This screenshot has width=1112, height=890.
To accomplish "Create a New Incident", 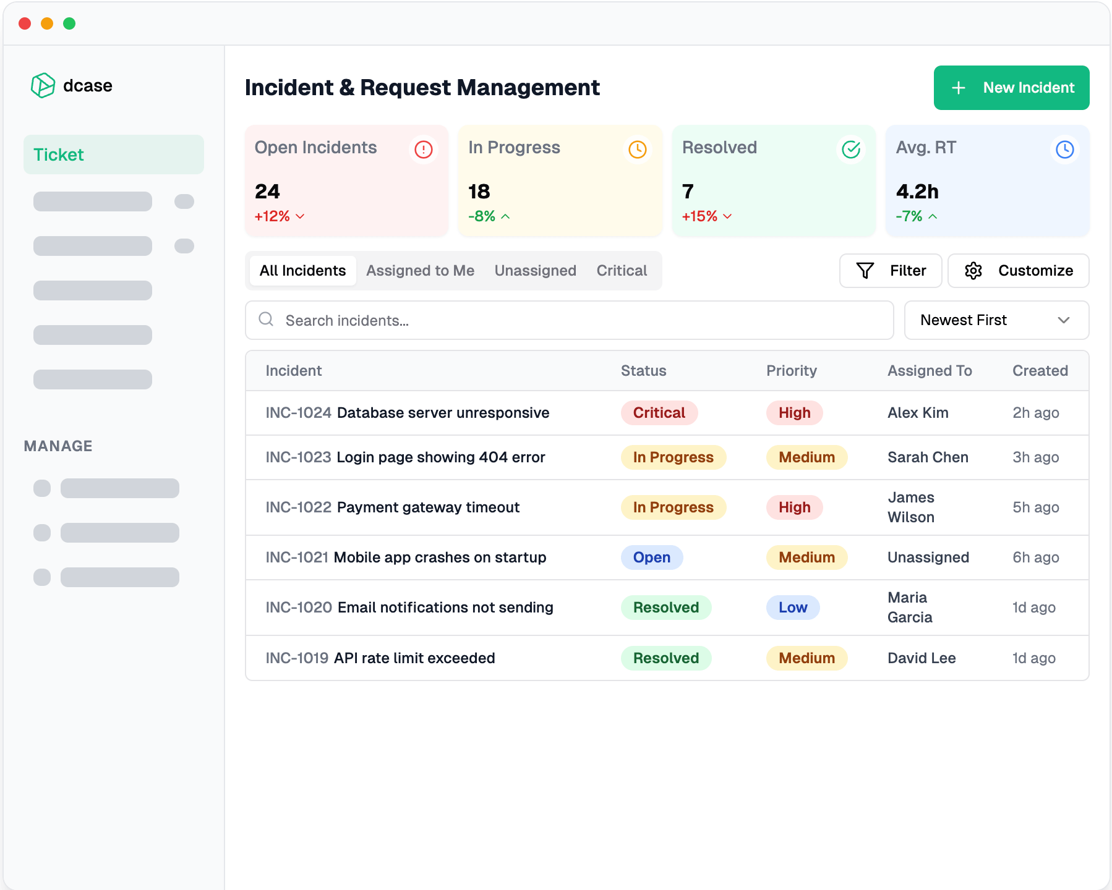I will 1011,88.
